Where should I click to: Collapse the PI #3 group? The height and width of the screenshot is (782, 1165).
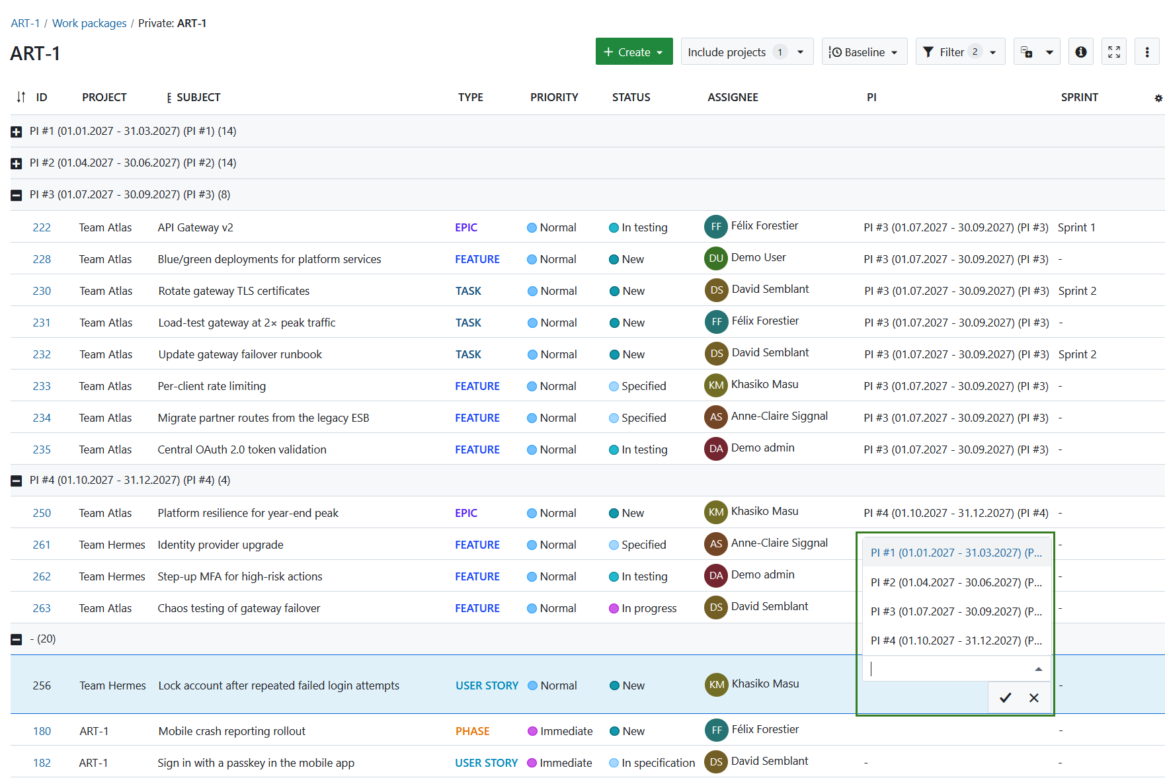point(17,195)
